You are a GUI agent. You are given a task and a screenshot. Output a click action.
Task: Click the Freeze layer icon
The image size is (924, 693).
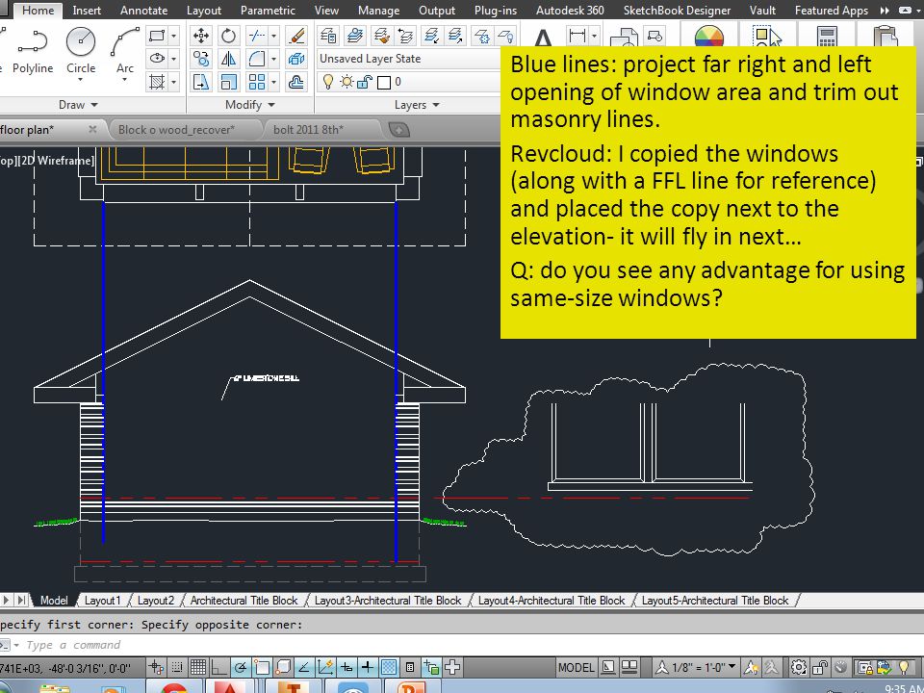pos(482,36)
